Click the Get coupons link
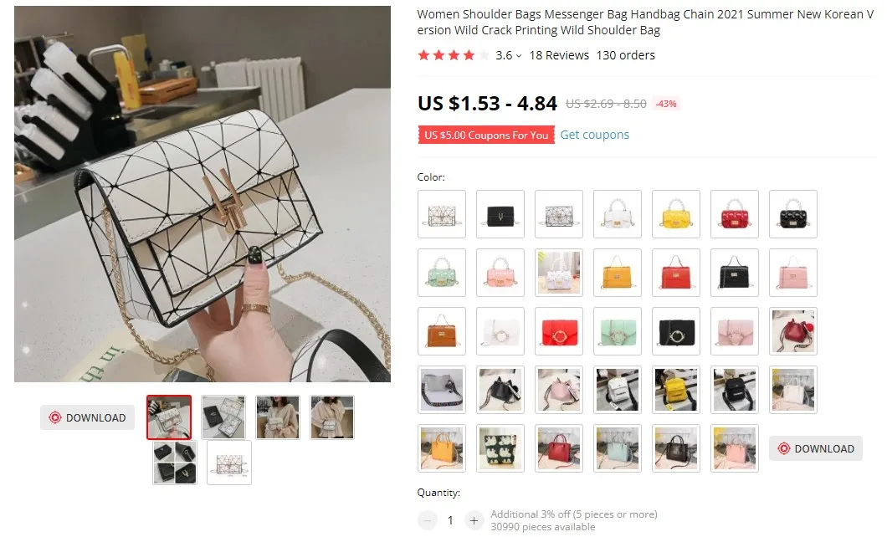Image resolution: width=887 pixels, height=537 pixels. pyautogui.click(x=594, y=135)
